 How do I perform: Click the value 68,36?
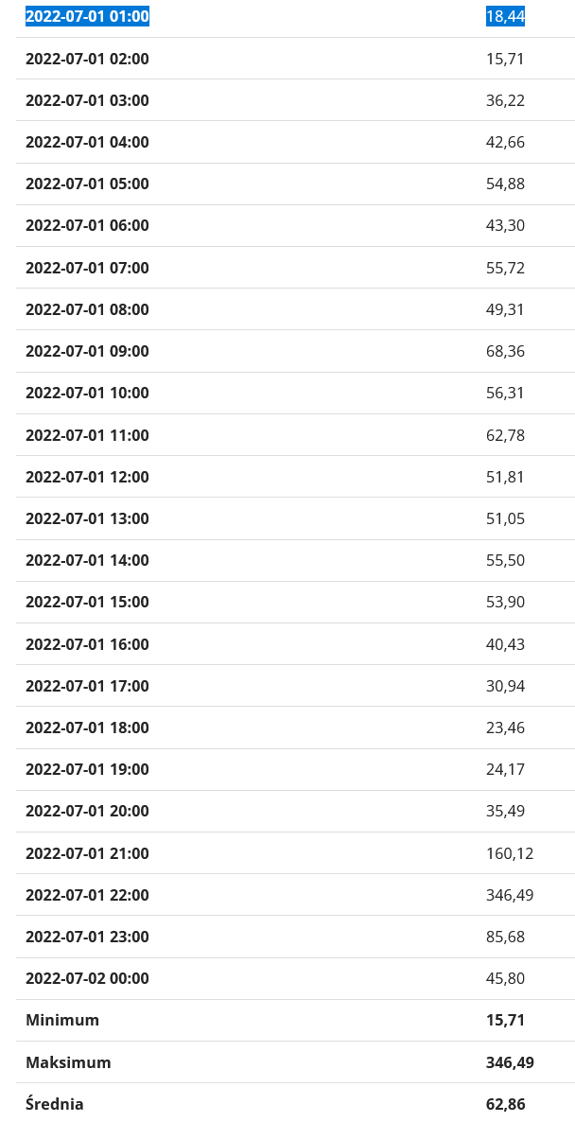(x=505, y=351)
